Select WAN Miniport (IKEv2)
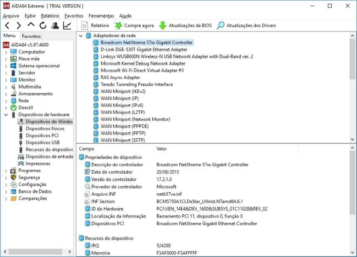Screen dimensions: 357x257 pyautogui.click(x=120, y=91)
